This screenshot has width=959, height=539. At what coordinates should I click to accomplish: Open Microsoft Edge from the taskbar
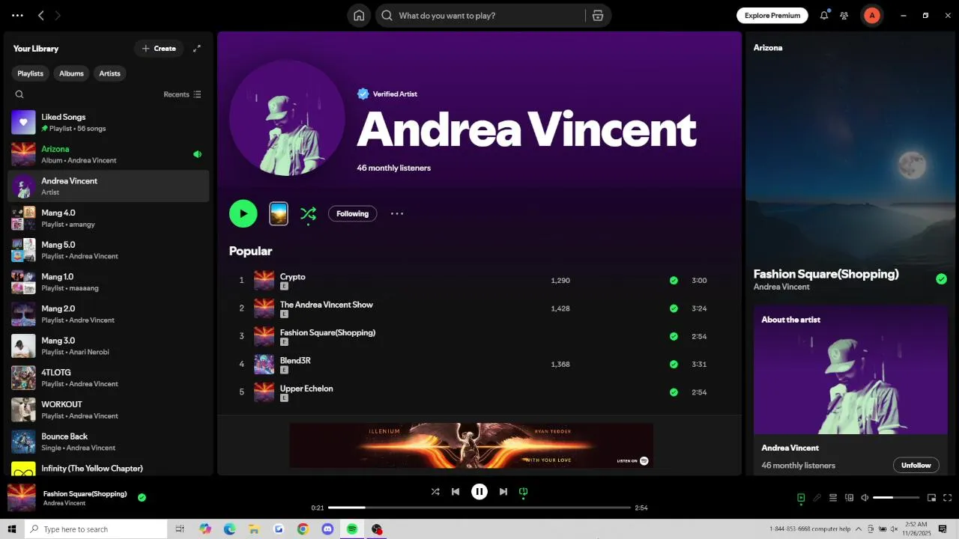click(x=229, y=529)
